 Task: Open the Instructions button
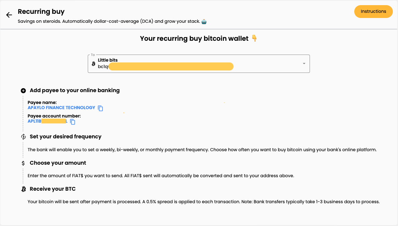point(373,12)
